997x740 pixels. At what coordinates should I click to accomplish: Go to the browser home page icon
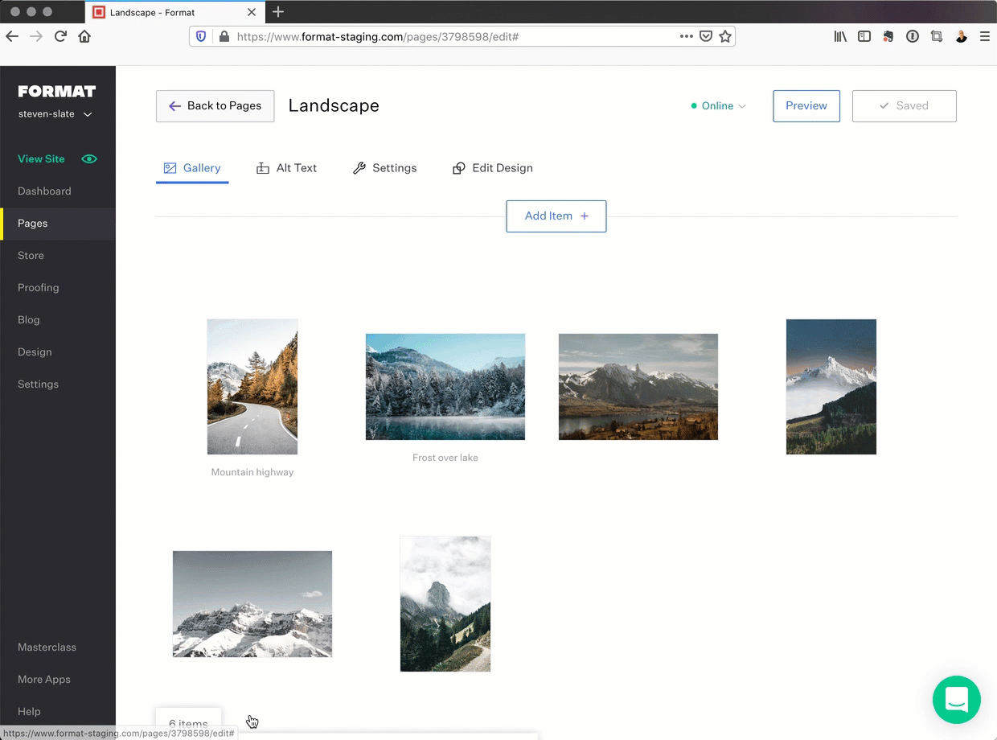pyautogui.click(x=84, y=36)
